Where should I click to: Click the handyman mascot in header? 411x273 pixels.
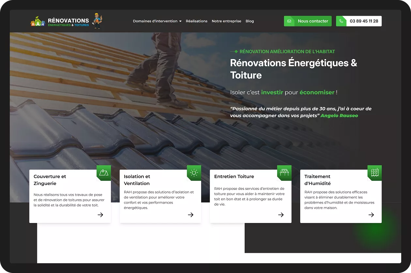(97, 21)
